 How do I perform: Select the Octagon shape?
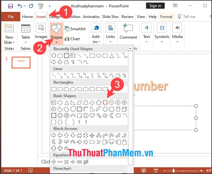[x=118, y=103]
